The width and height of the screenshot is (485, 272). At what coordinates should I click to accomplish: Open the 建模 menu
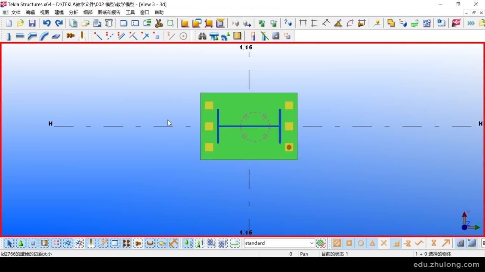tap(59, 12)
